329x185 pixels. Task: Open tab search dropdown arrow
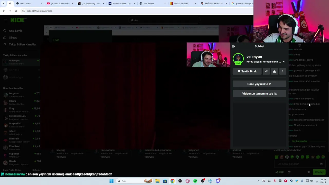tap(4, 4)
